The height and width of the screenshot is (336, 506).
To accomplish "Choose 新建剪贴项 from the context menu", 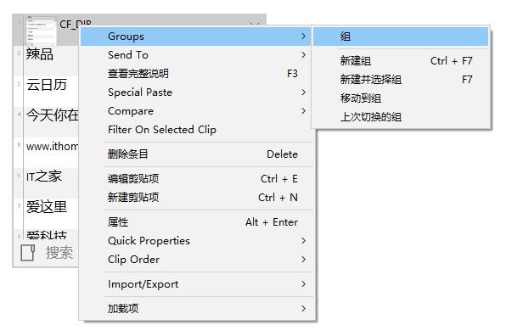I will [x=197, y=198].
